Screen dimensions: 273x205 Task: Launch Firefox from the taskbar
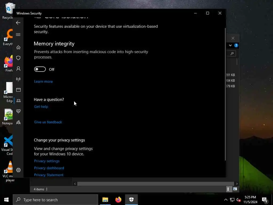(x=118, y=200)
